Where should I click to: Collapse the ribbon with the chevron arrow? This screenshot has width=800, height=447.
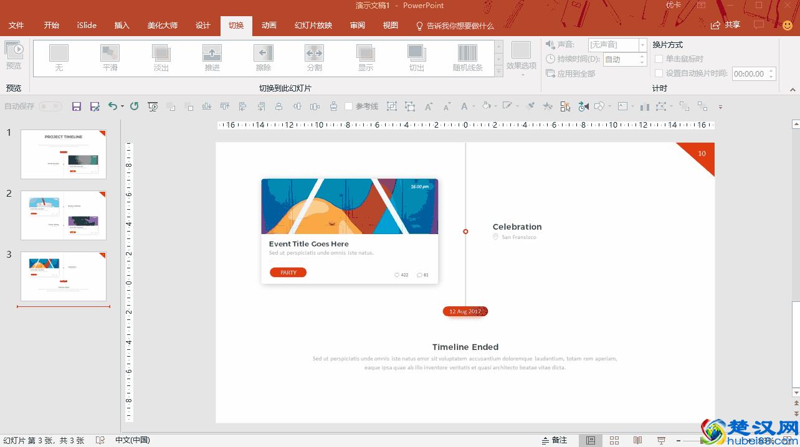coord(793,90)
